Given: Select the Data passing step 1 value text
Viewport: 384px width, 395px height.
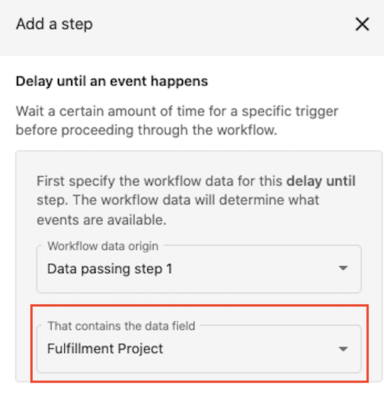Looking at the screenshot, I should [110, 269].
